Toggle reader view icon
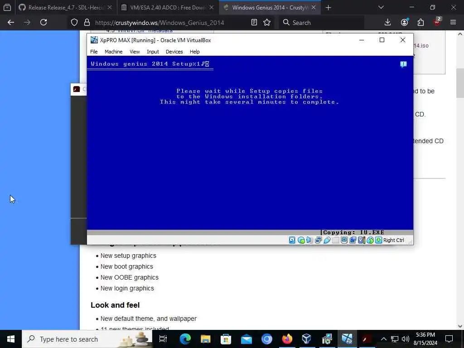 pyautogui.click(x=254, y=23)
